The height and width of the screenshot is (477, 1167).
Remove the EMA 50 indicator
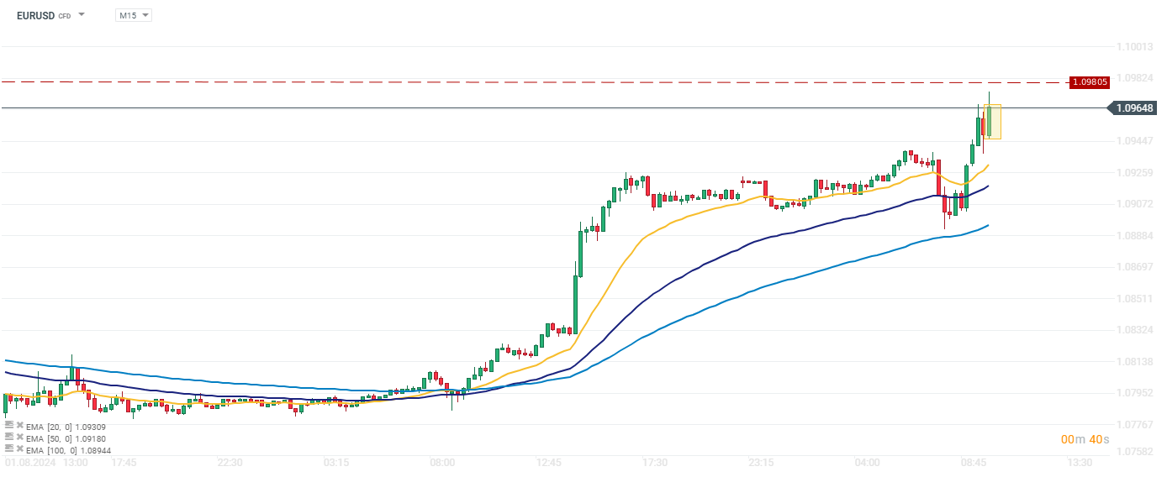19,438
